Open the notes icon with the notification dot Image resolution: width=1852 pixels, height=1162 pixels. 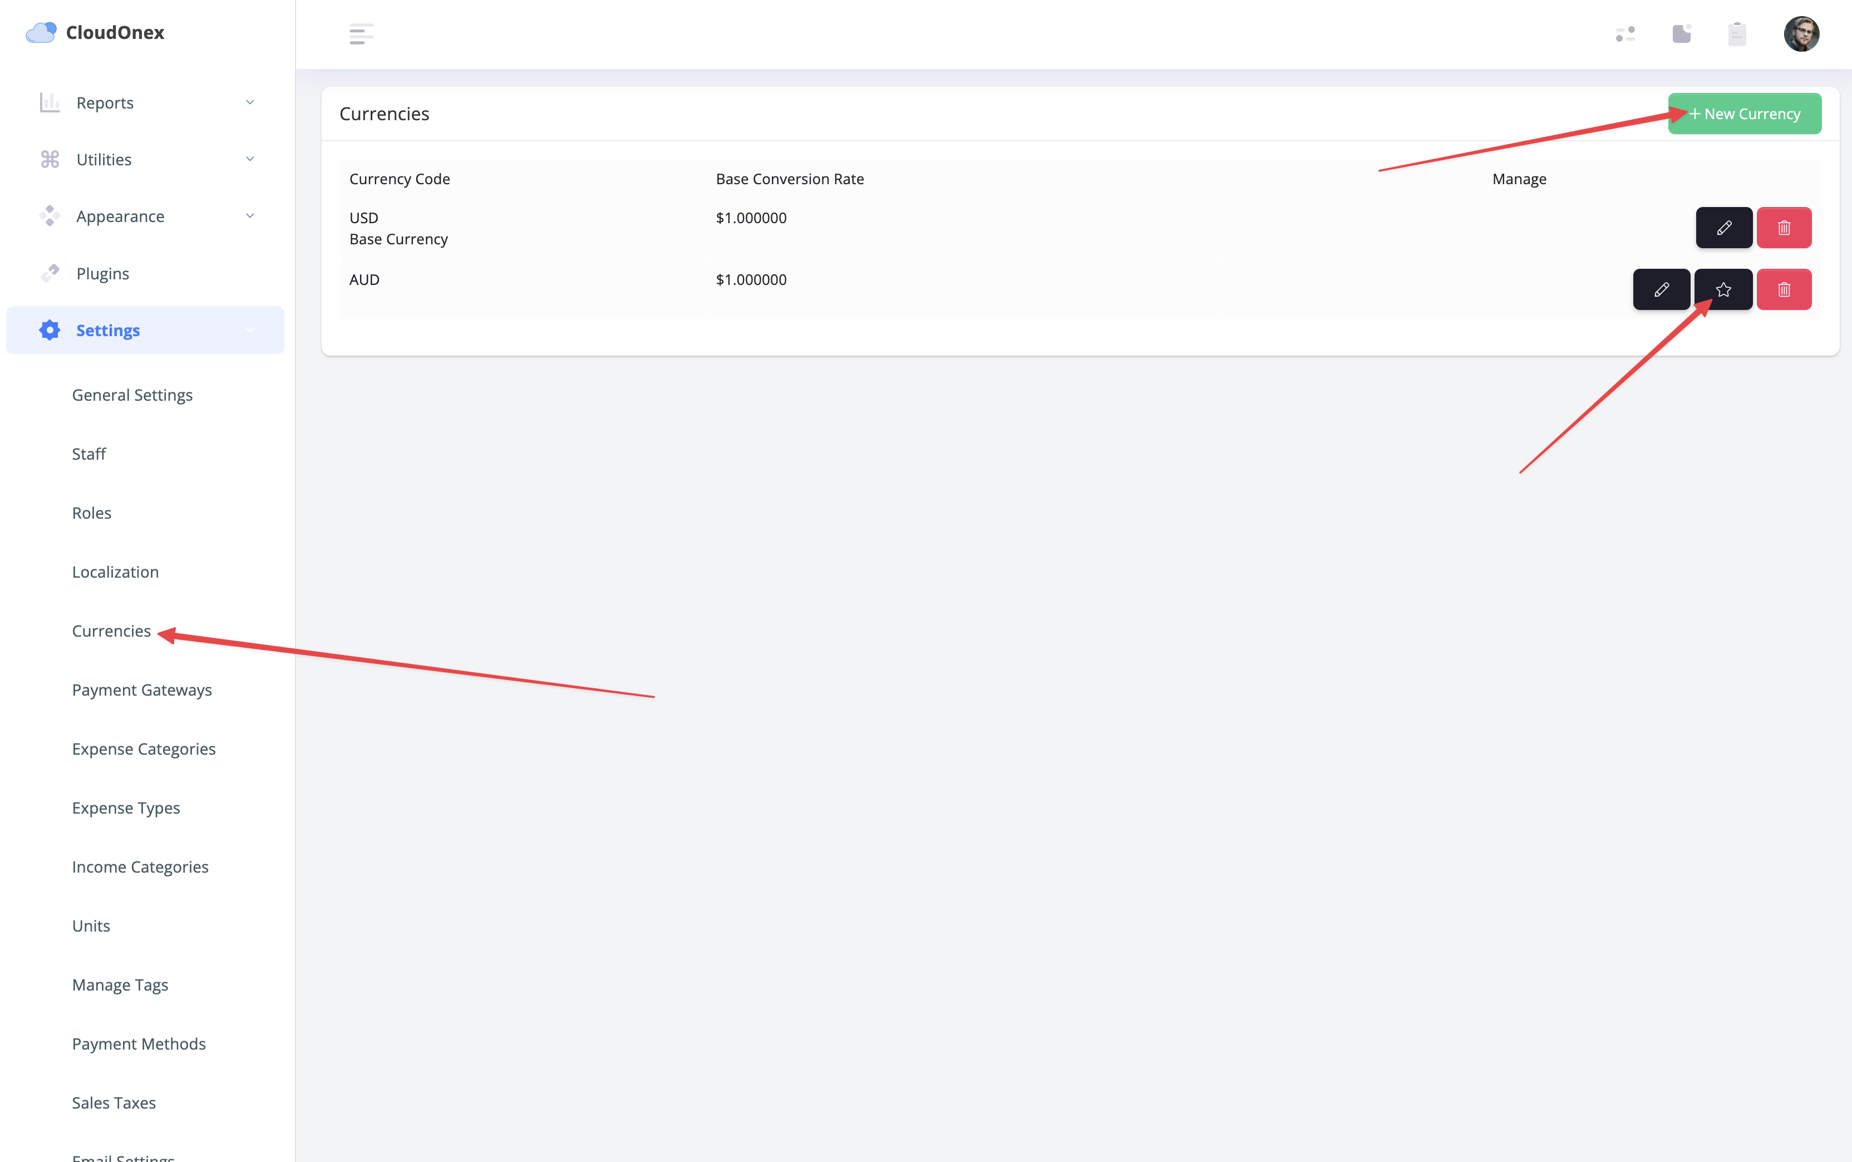point(1681,33)
